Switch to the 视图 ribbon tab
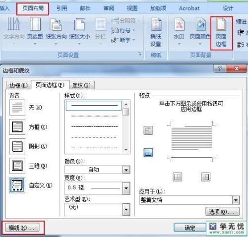 pos(132,8)
